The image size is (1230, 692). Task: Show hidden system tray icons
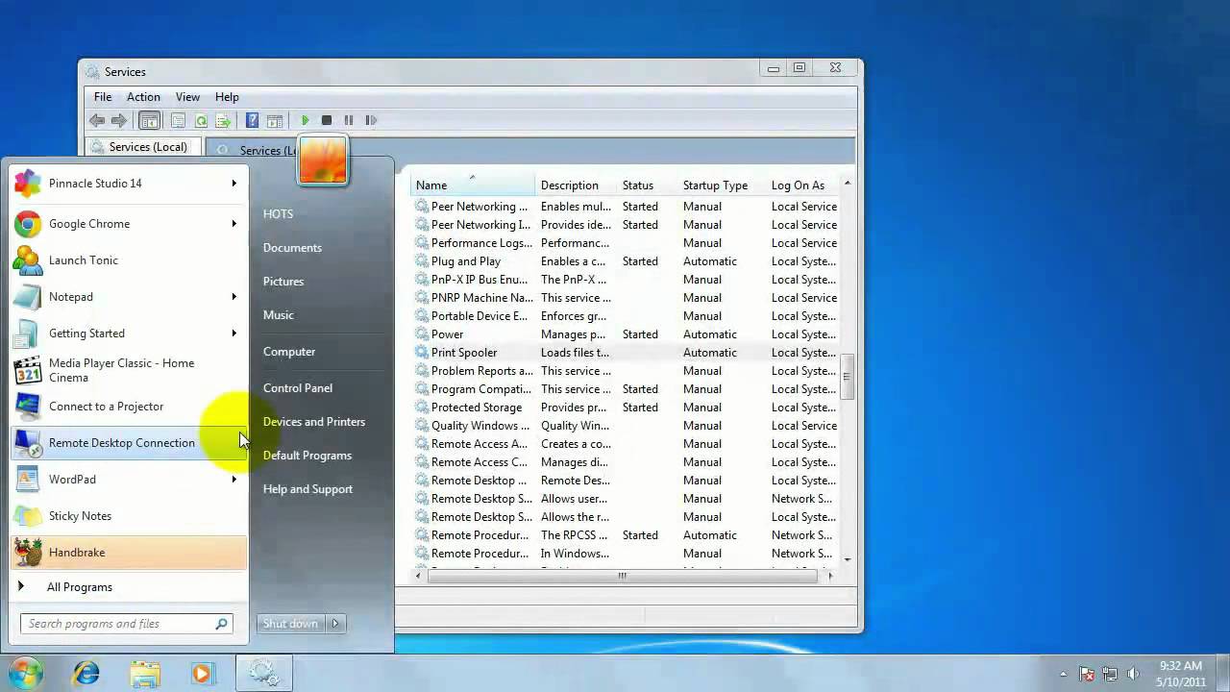pos(1063,674)
